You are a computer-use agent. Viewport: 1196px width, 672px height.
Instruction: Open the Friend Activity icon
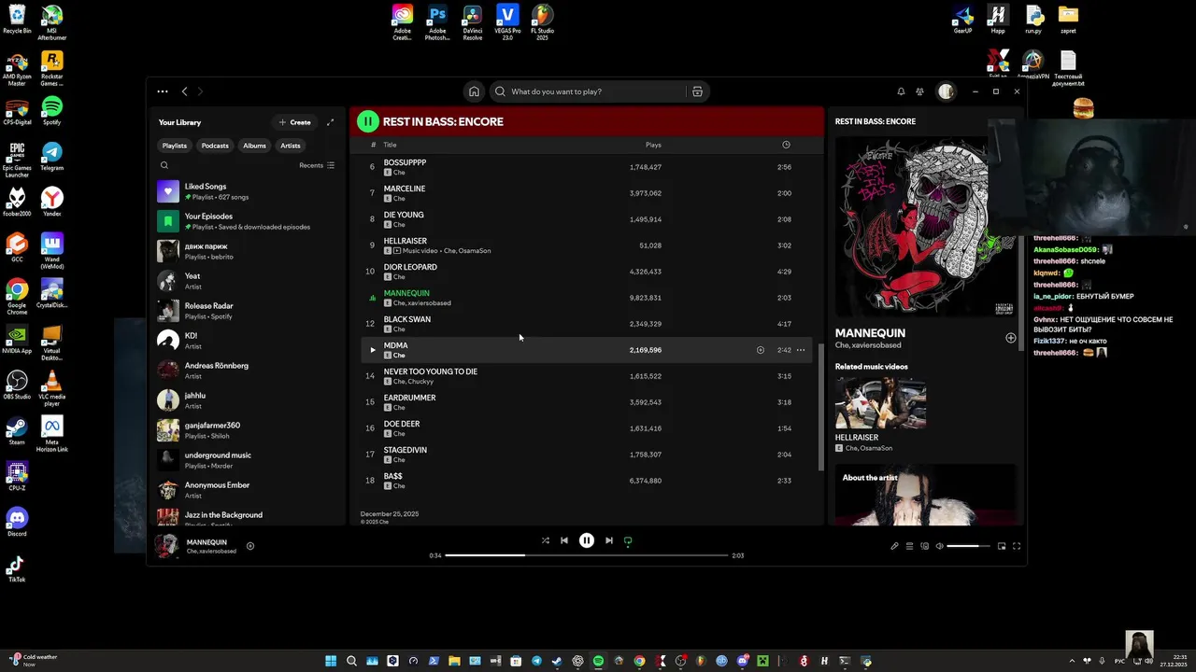919,91
